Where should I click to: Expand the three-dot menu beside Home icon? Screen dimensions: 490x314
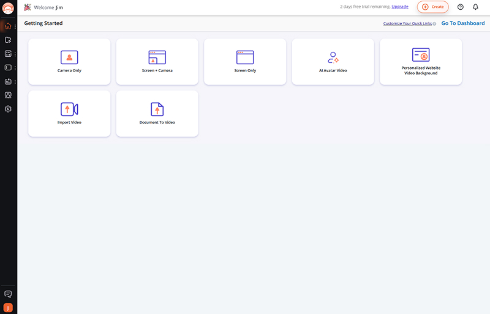click(15, 27)
